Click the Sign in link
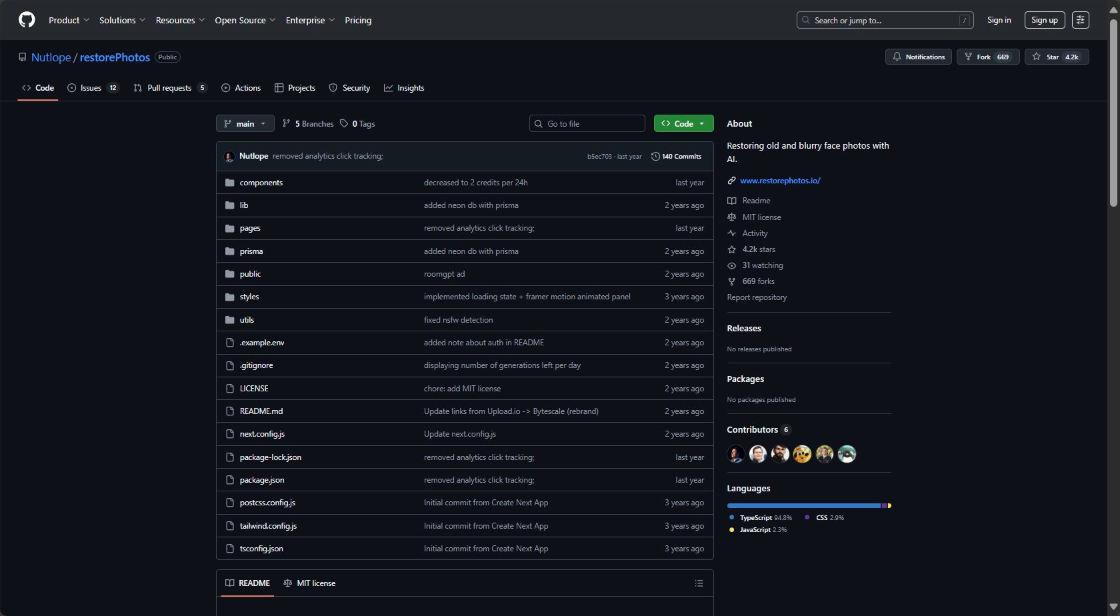The height and width of the screenshot is (616, 1120). tap(999, 20)
